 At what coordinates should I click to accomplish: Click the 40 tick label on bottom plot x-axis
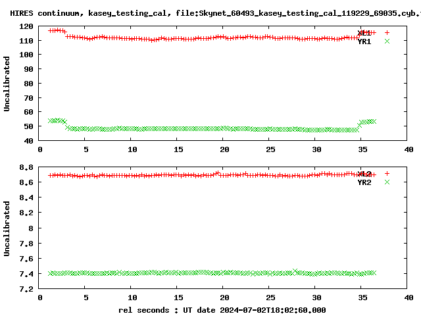pyautogui.click(x=409, y=298)
